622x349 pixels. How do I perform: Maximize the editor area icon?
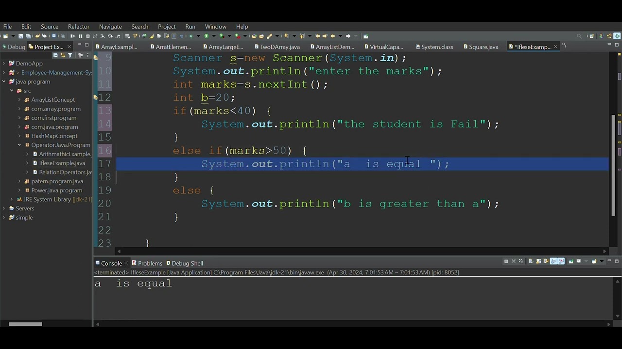tap(617, 45)
